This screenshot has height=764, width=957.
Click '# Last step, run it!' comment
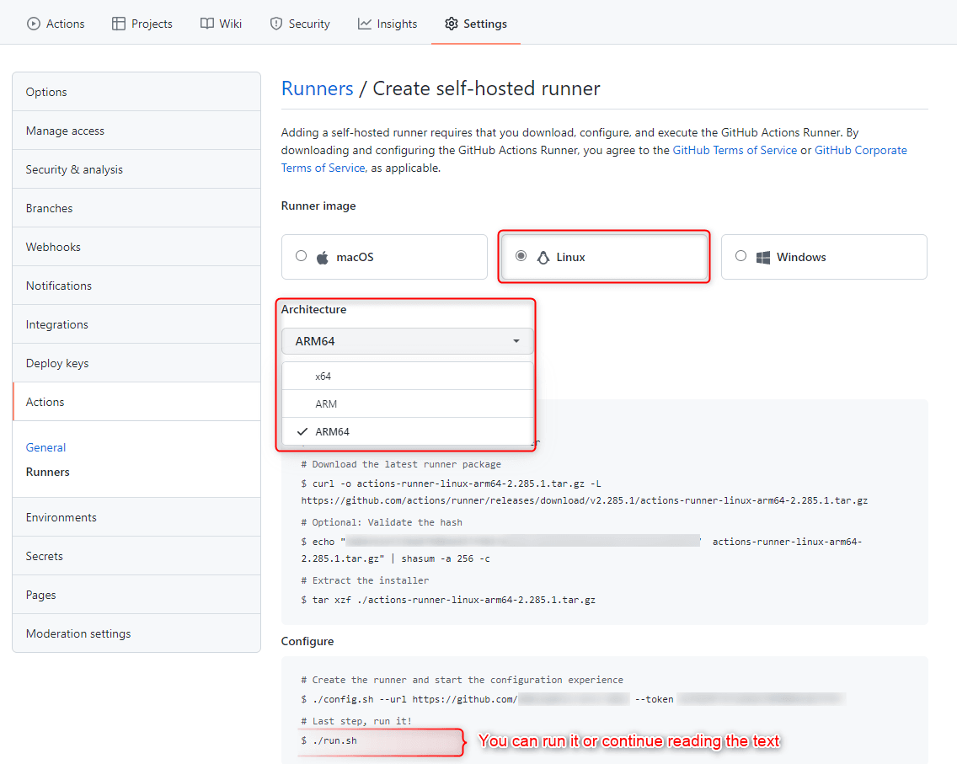[356, 721]
